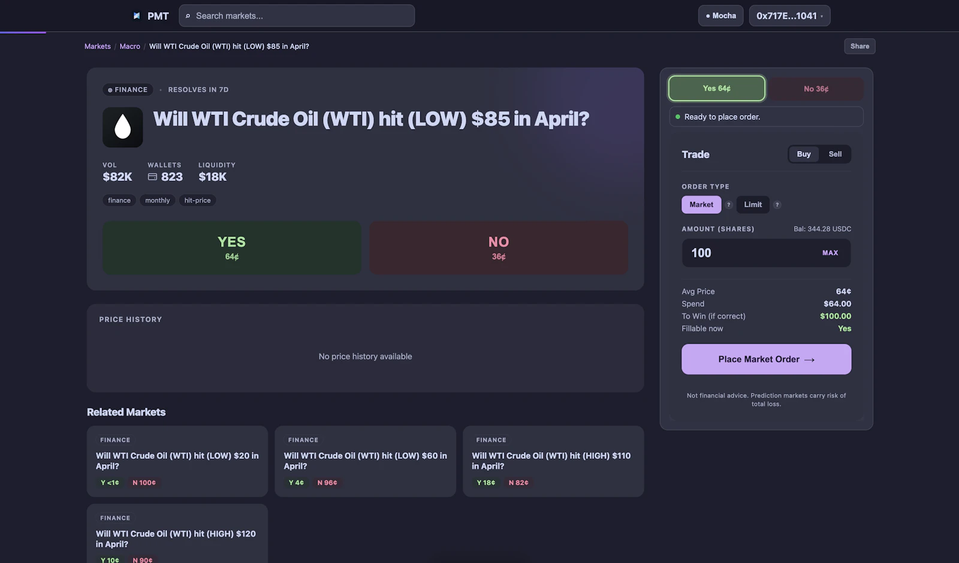The width and height of the screenshot is (959, 563).
Task: Click the Related Markets heading
Action: 126,412
